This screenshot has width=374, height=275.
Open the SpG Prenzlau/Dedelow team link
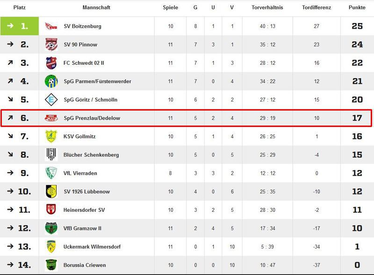coord(92,118)
